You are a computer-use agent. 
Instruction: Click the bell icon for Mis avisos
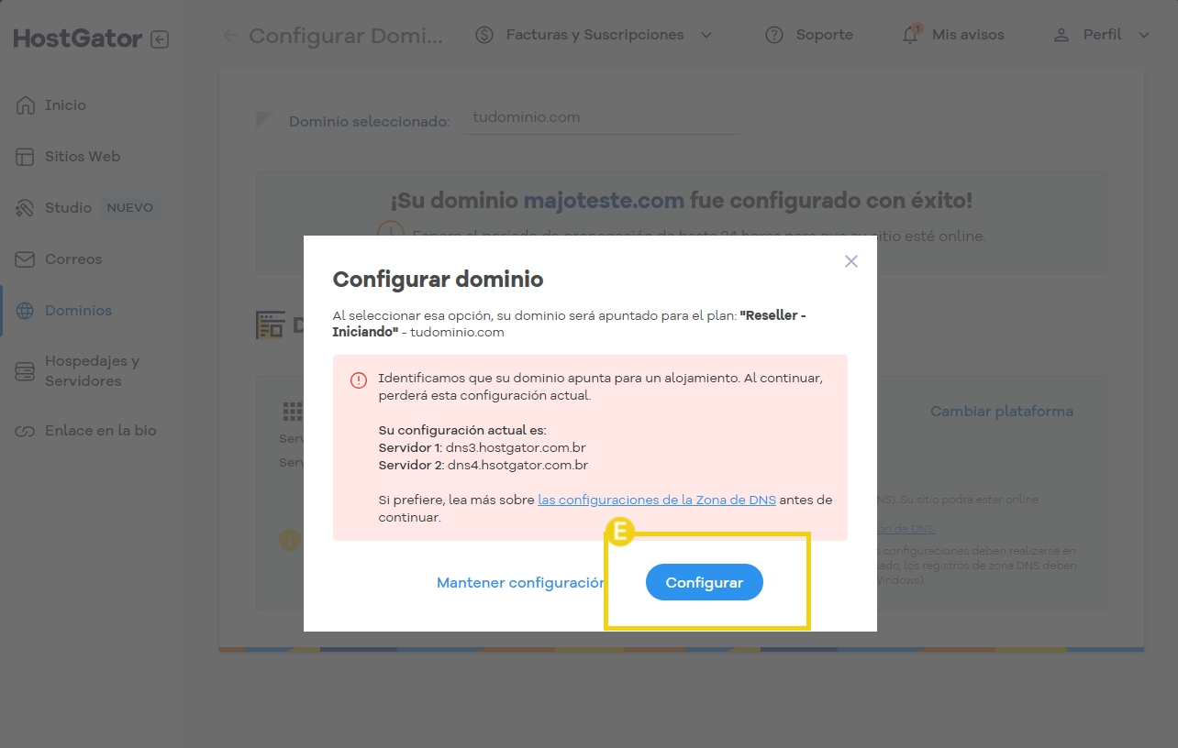[910, 35]
